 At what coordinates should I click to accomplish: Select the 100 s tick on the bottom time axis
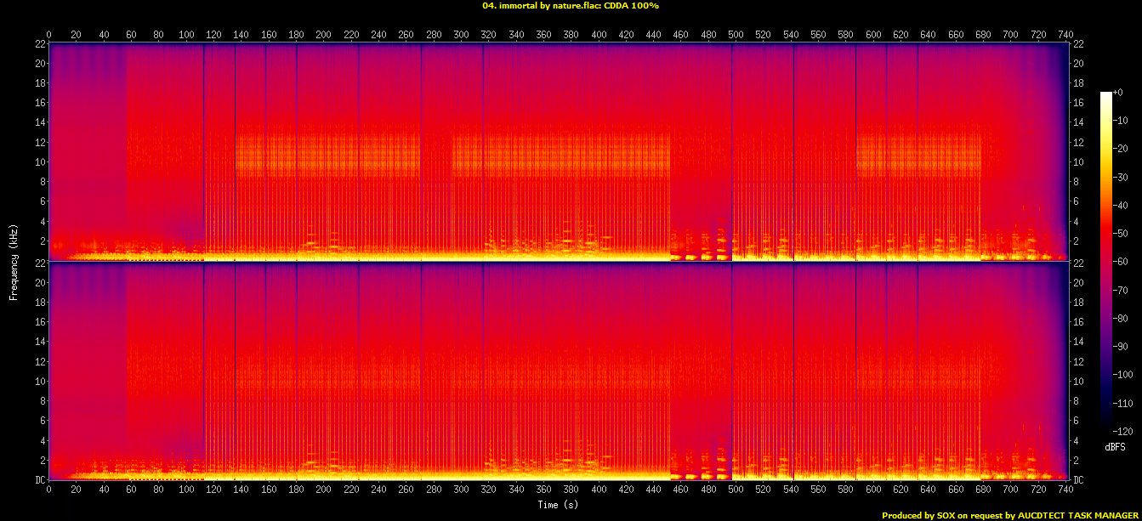[x=186, y=490]
